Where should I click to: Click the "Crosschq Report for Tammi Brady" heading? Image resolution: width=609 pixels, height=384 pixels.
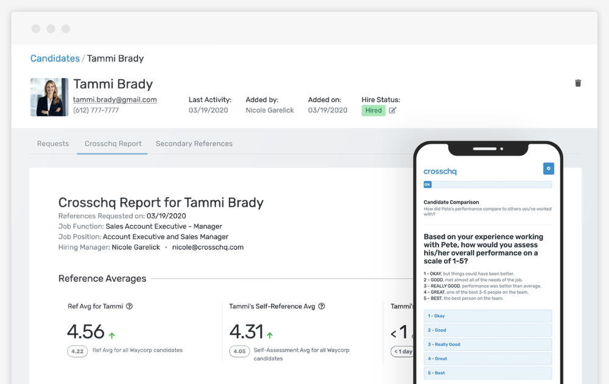tap(161, 203)
